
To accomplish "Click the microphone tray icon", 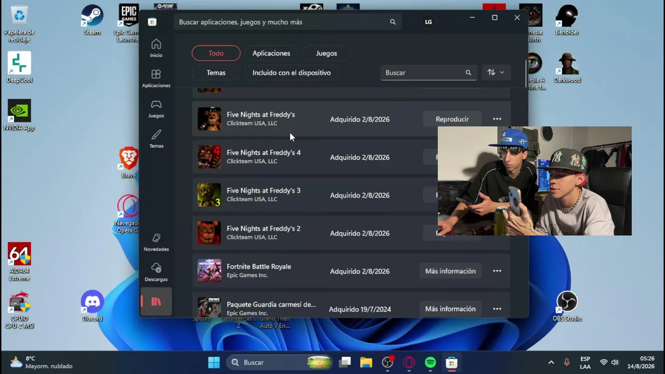I will tap(567, 363).
